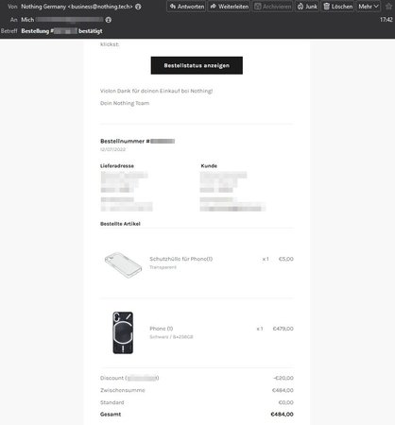Mark the email as Junk
395x425 pixels.
click(307, 7)
